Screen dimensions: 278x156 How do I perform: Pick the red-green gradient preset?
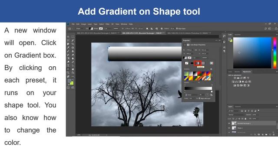click(x=200, y=74)
